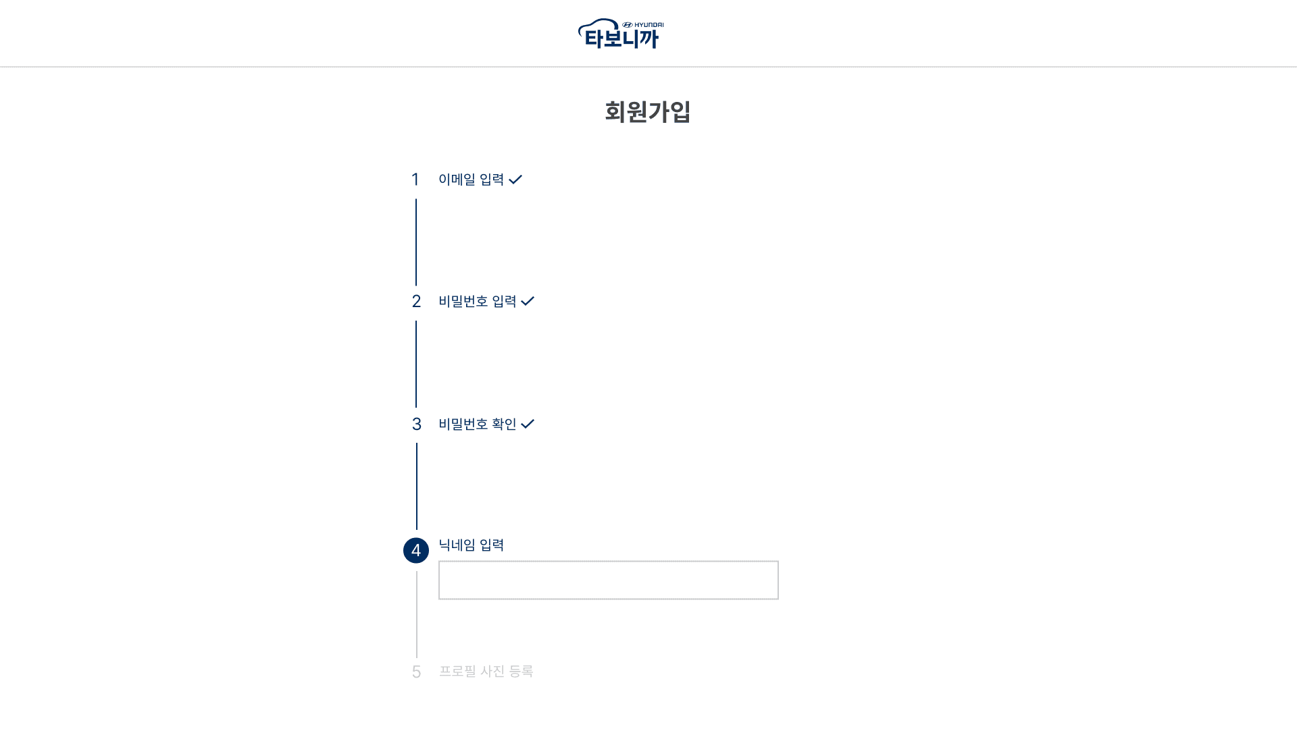Click the checkmark beside 이메일 입력
Viewport: 1297px width, 729px height.
pos(517,180)
